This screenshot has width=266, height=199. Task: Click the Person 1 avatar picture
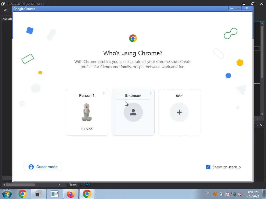tap(87, 112)
